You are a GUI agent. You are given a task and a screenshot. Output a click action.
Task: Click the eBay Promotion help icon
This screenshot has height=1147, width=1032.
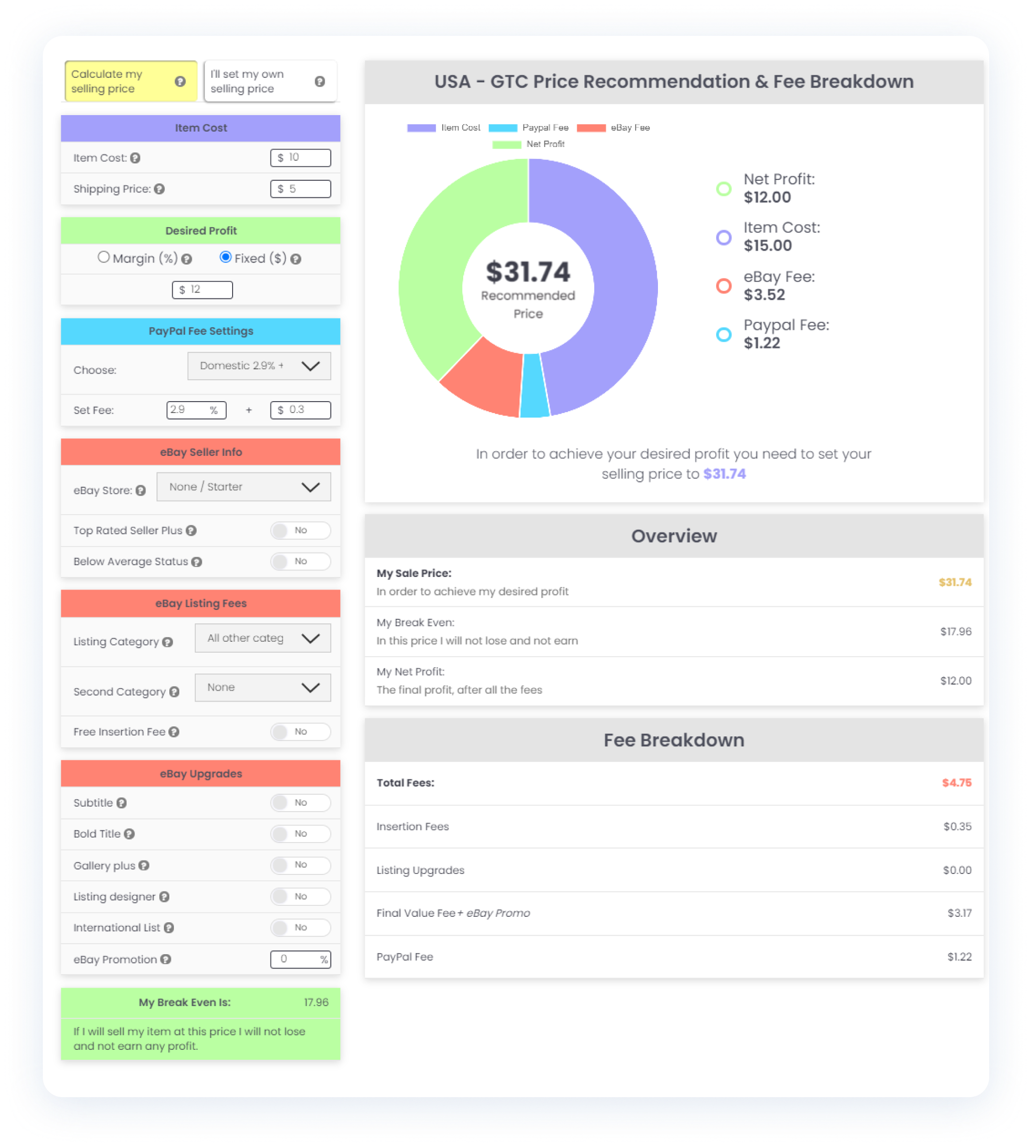(165, 959)
